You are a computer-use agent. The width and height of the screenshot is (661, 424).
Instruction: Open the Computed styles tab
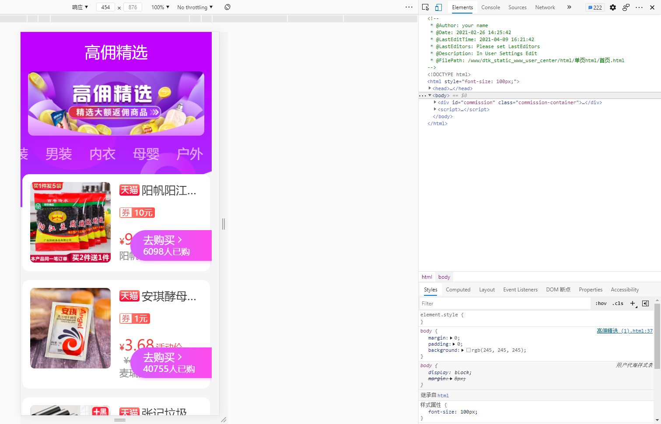click(458, 290)
